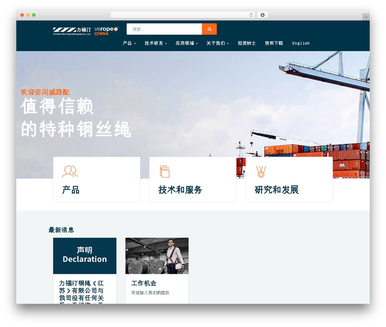Open the 声明 Declaration news banner
This screenshot has width=386, height=327.
pos(85,256)
